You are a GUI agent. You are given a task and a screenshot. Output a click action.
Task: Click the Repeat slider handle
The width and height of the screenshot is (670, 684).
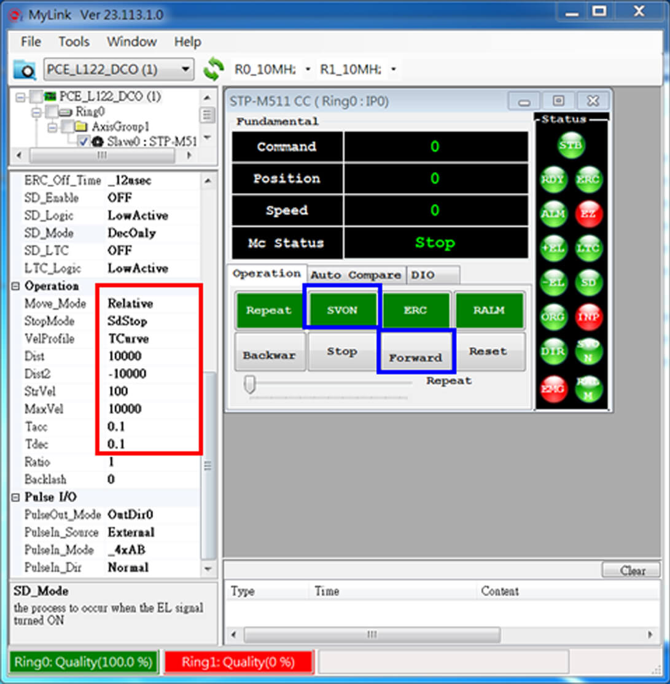tap(250, 384)
